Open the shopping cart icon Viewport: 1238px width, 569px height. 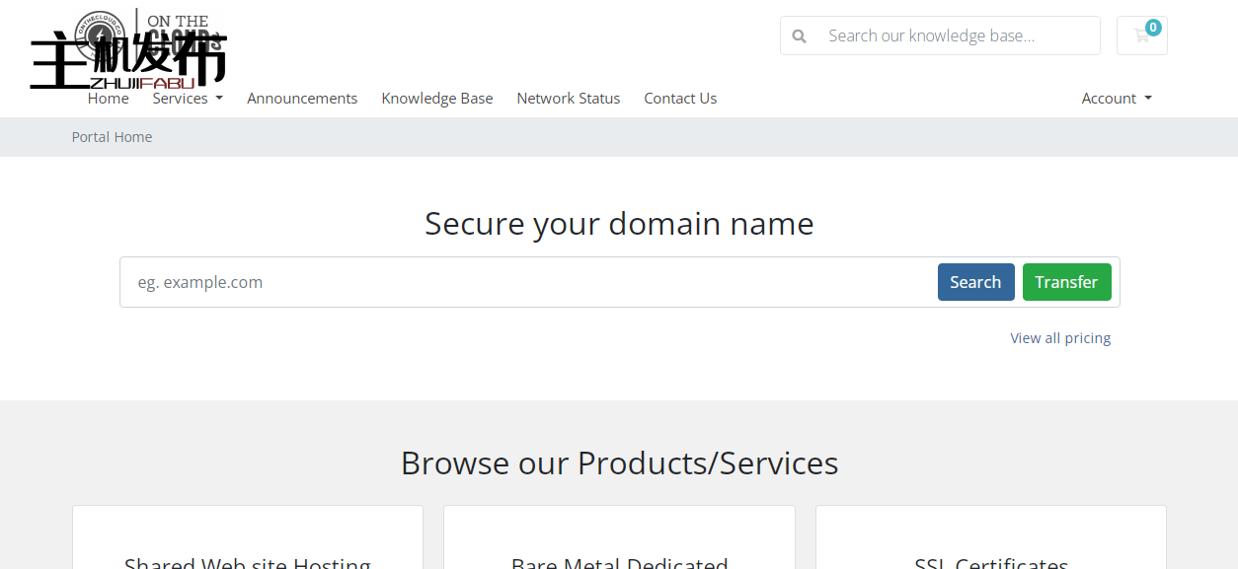click(1141, 36)
